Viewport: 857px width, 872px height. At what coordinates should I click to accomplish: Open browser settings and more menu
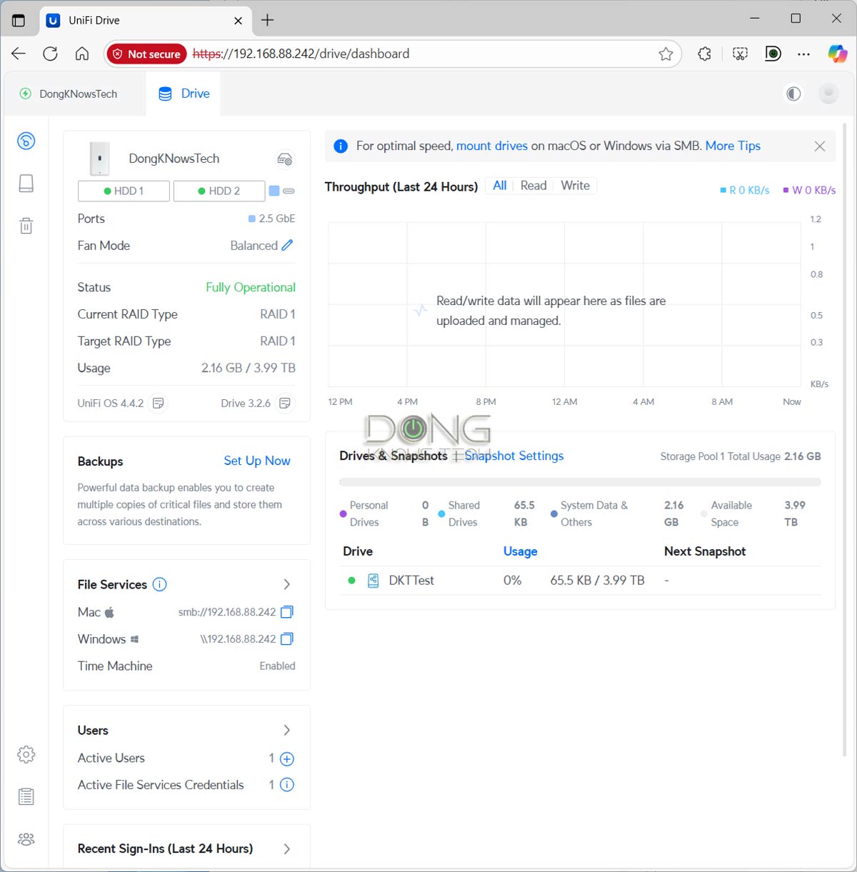coord(804,54)
